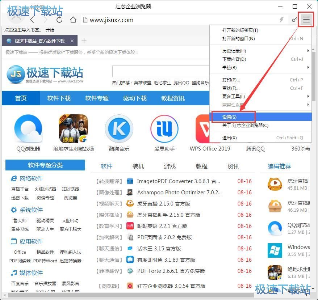
Task: Open a new tab with plus button
Action: [x=84, y=41]
